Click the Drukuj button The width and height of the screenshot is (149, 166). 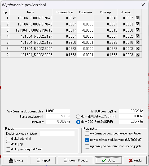pos(16,160)
